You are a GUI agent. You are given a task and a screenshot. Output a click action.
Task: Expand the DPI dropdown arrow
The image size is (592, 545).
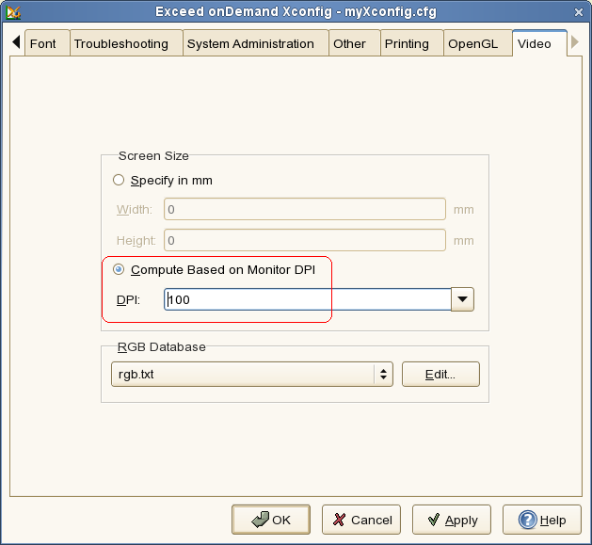click(x=462, y=299)
